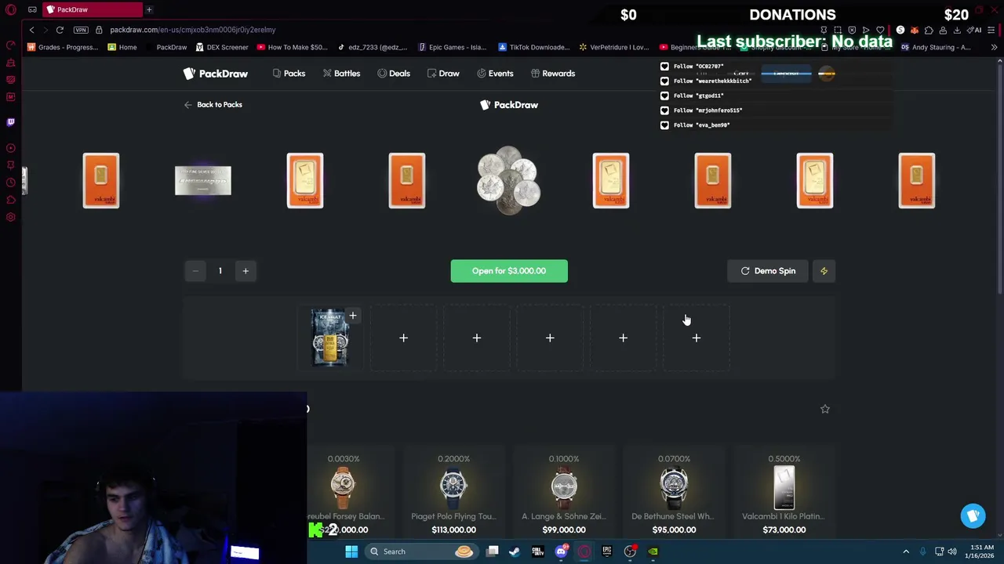Screen dimensions: 1004x564
Task: Show hidden system tray icons
Action: 906,551
